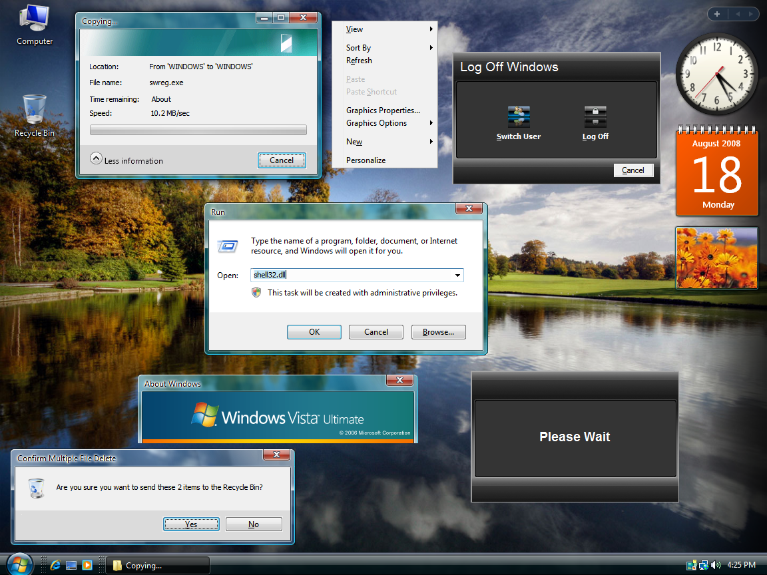This screenshot has height=575, width=767.
Task: Add a gadget using the plus button
Action: 717,14
